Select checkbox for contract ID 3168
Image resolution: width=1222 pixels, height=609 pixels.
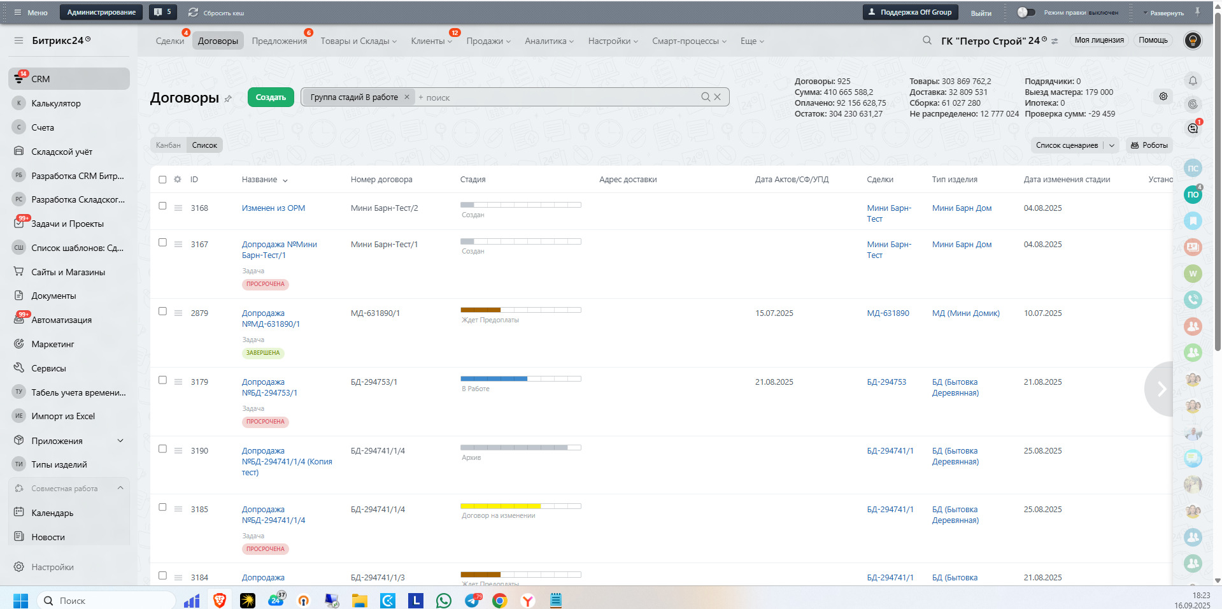tap(162, 206)
